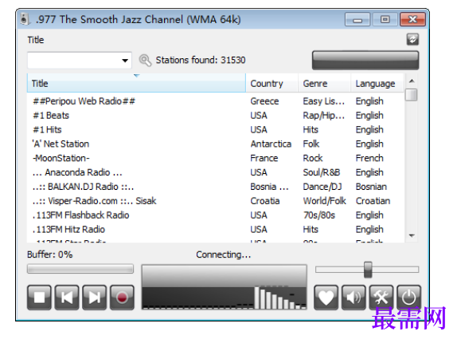Select the #1 Beats station
Screen dimensions: 461x343
click(215, 115)
